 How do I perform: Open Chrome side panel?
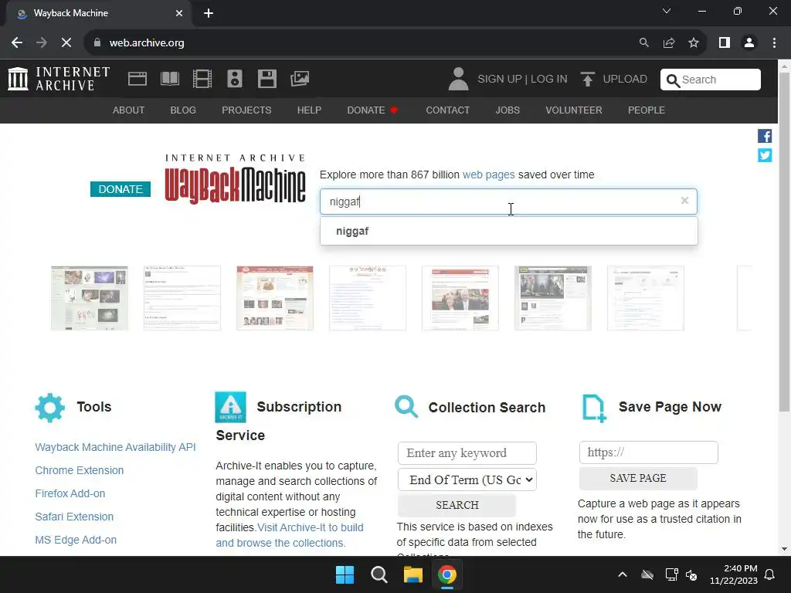click(x=725, y=43)
